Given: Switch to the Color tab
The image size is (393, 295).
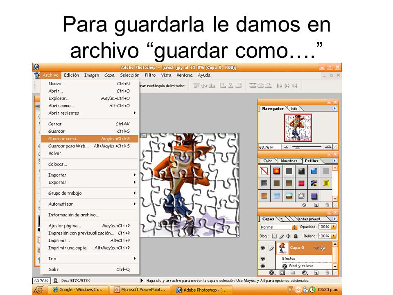Looking at the screenshot, I should [267, 161].
